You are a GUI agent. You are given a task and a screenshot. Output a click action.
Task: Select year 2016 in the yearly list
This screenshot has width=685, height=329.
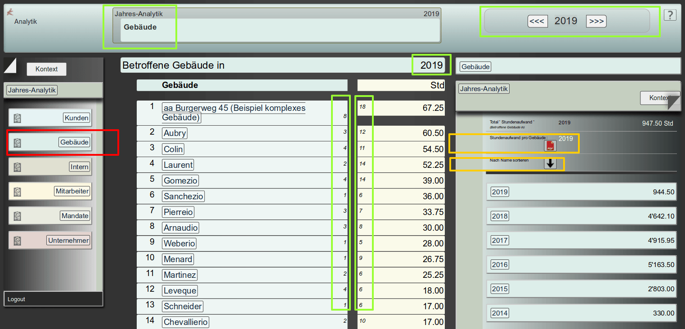tap(500, 264)
